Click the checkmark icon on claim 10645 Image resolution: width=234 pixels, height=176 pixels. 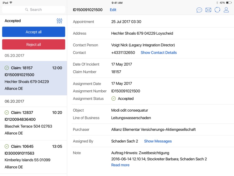tap(7, 146)
